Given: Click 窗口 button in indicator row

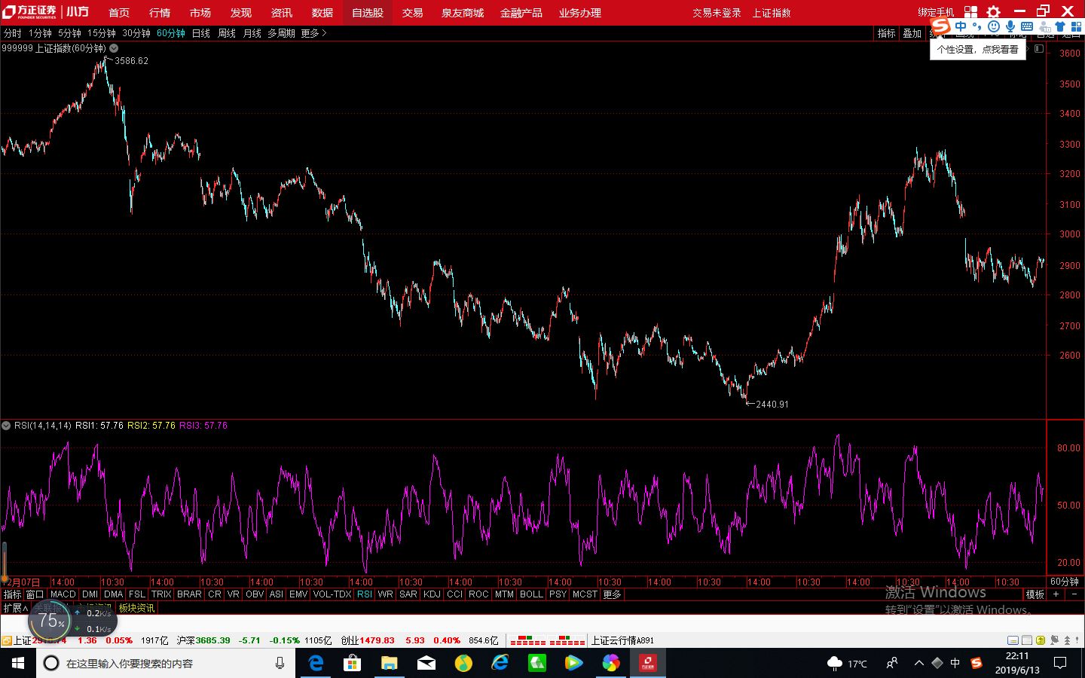Looking at the screenshot, I should pyautogui.click(x=35, y=594).
